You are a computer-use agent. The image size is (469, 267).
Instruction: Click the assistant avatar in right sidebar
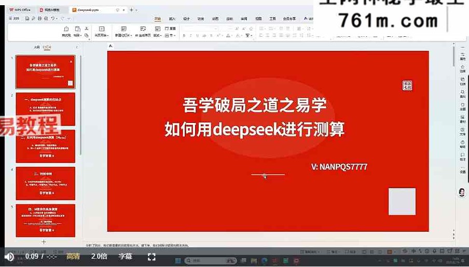pyautogui.click(x=462, y=192)
